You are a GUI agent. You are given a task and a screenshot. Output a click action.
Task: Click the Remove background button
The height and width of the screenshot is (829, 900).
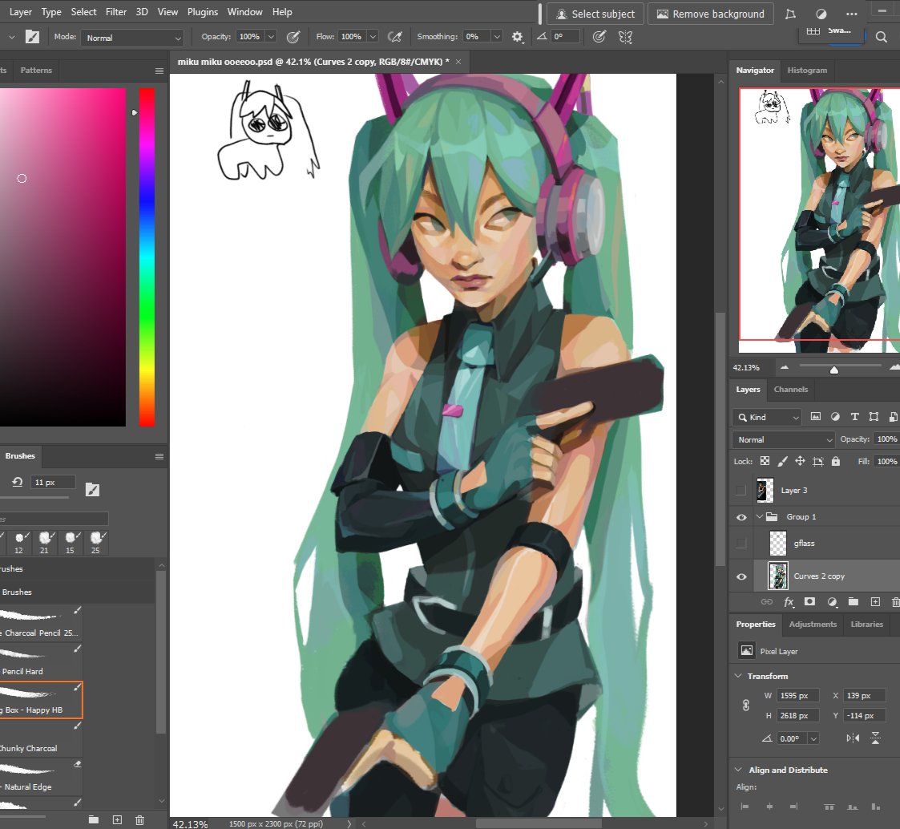pos(710,14)
